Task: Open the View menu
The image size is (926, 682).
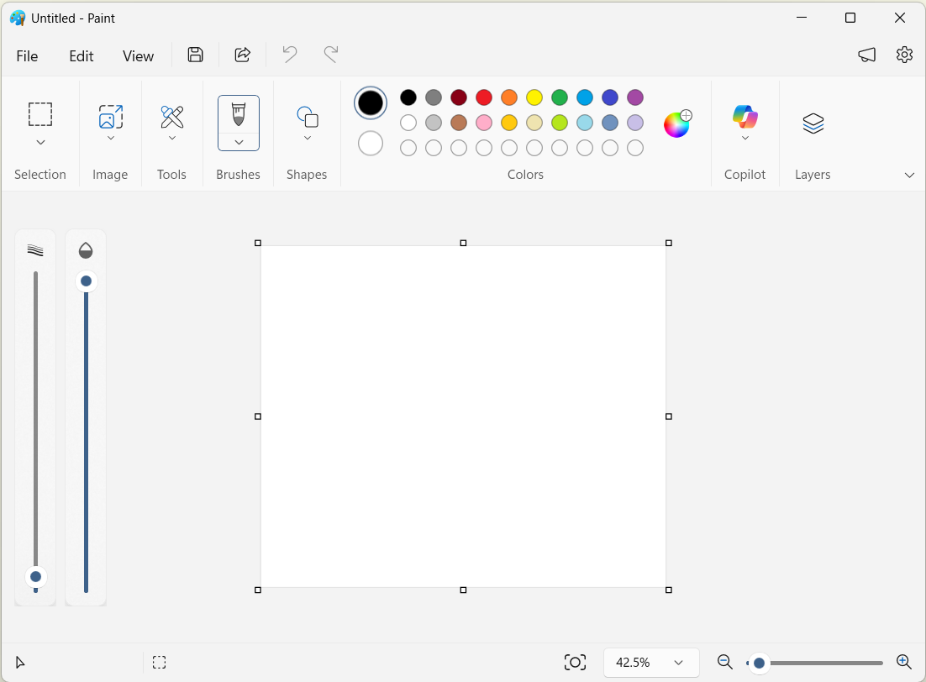Action: pos(138,56)
